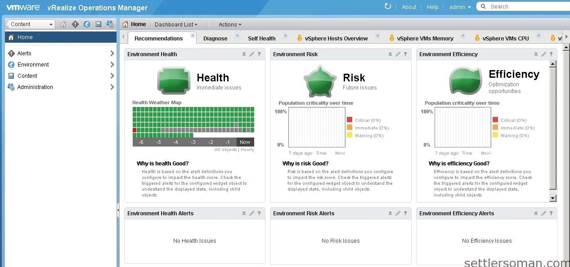Screen dimensions: 570x267
Task: Open help for Environment Risk Alerts widget
Action: [x=405, y=214]
